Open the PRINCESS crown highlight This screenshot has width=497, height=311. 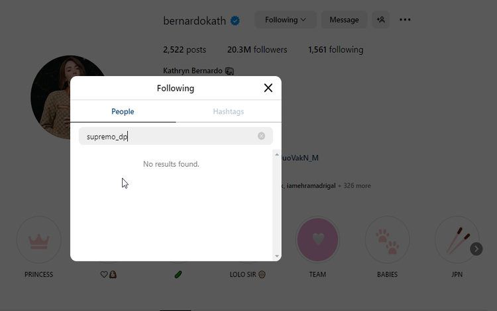point(39,239)
